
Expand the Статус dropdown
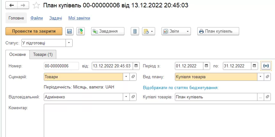coord(69,43)
